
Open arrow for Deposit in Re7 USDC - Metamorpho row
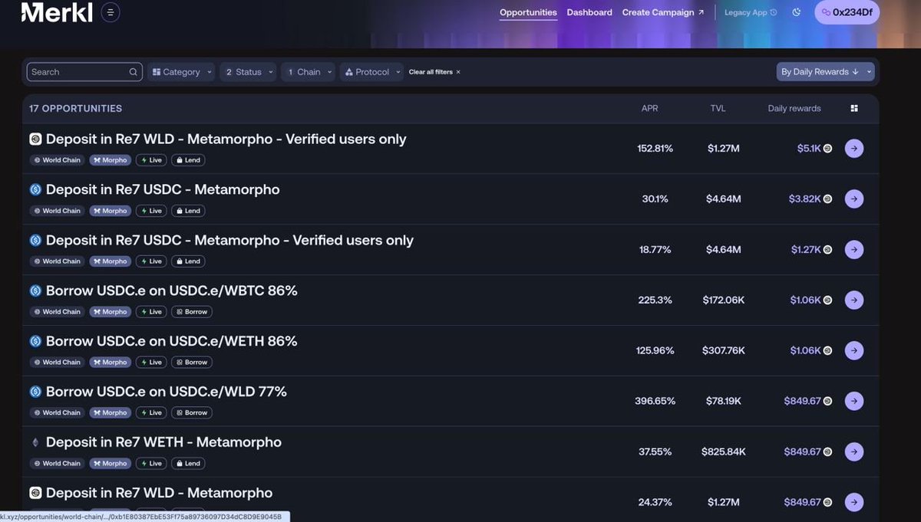(x=854, y=199)
